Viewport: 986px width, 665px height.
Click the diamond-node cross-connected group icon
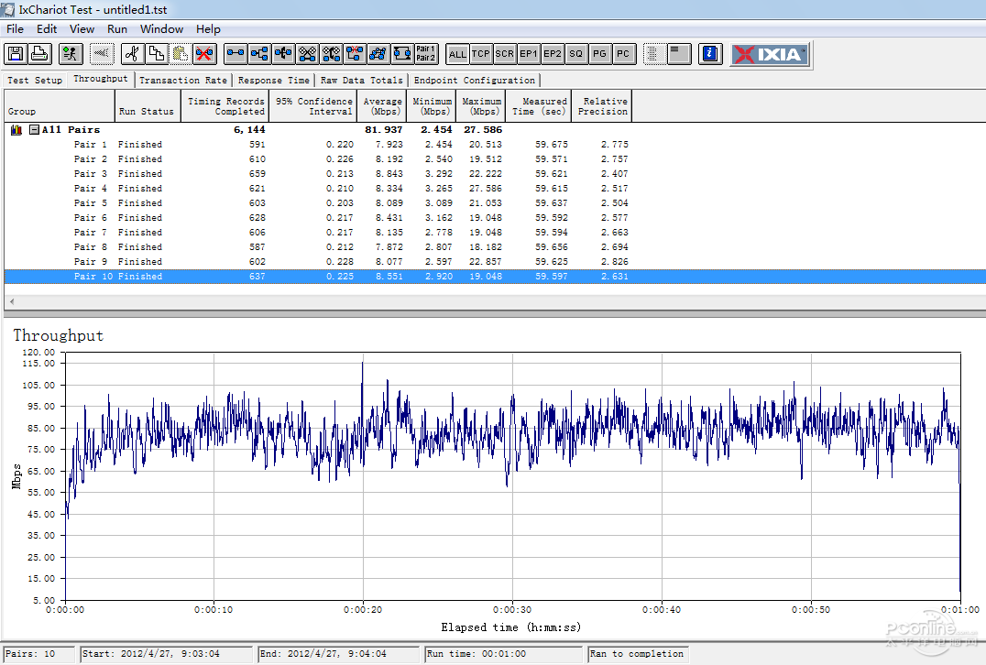coord(307,54)
